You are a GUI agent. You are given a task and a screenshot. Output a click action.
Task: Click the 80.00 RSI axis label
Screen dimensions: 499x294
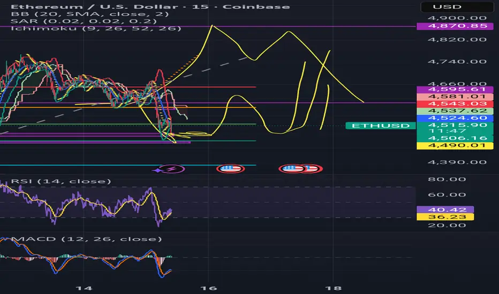[x=447, y=179]
